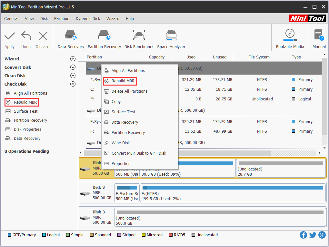The height and width of the screenshot is (247, 329).
Task: Sort by the File System column header
Action: coord(262,57)
